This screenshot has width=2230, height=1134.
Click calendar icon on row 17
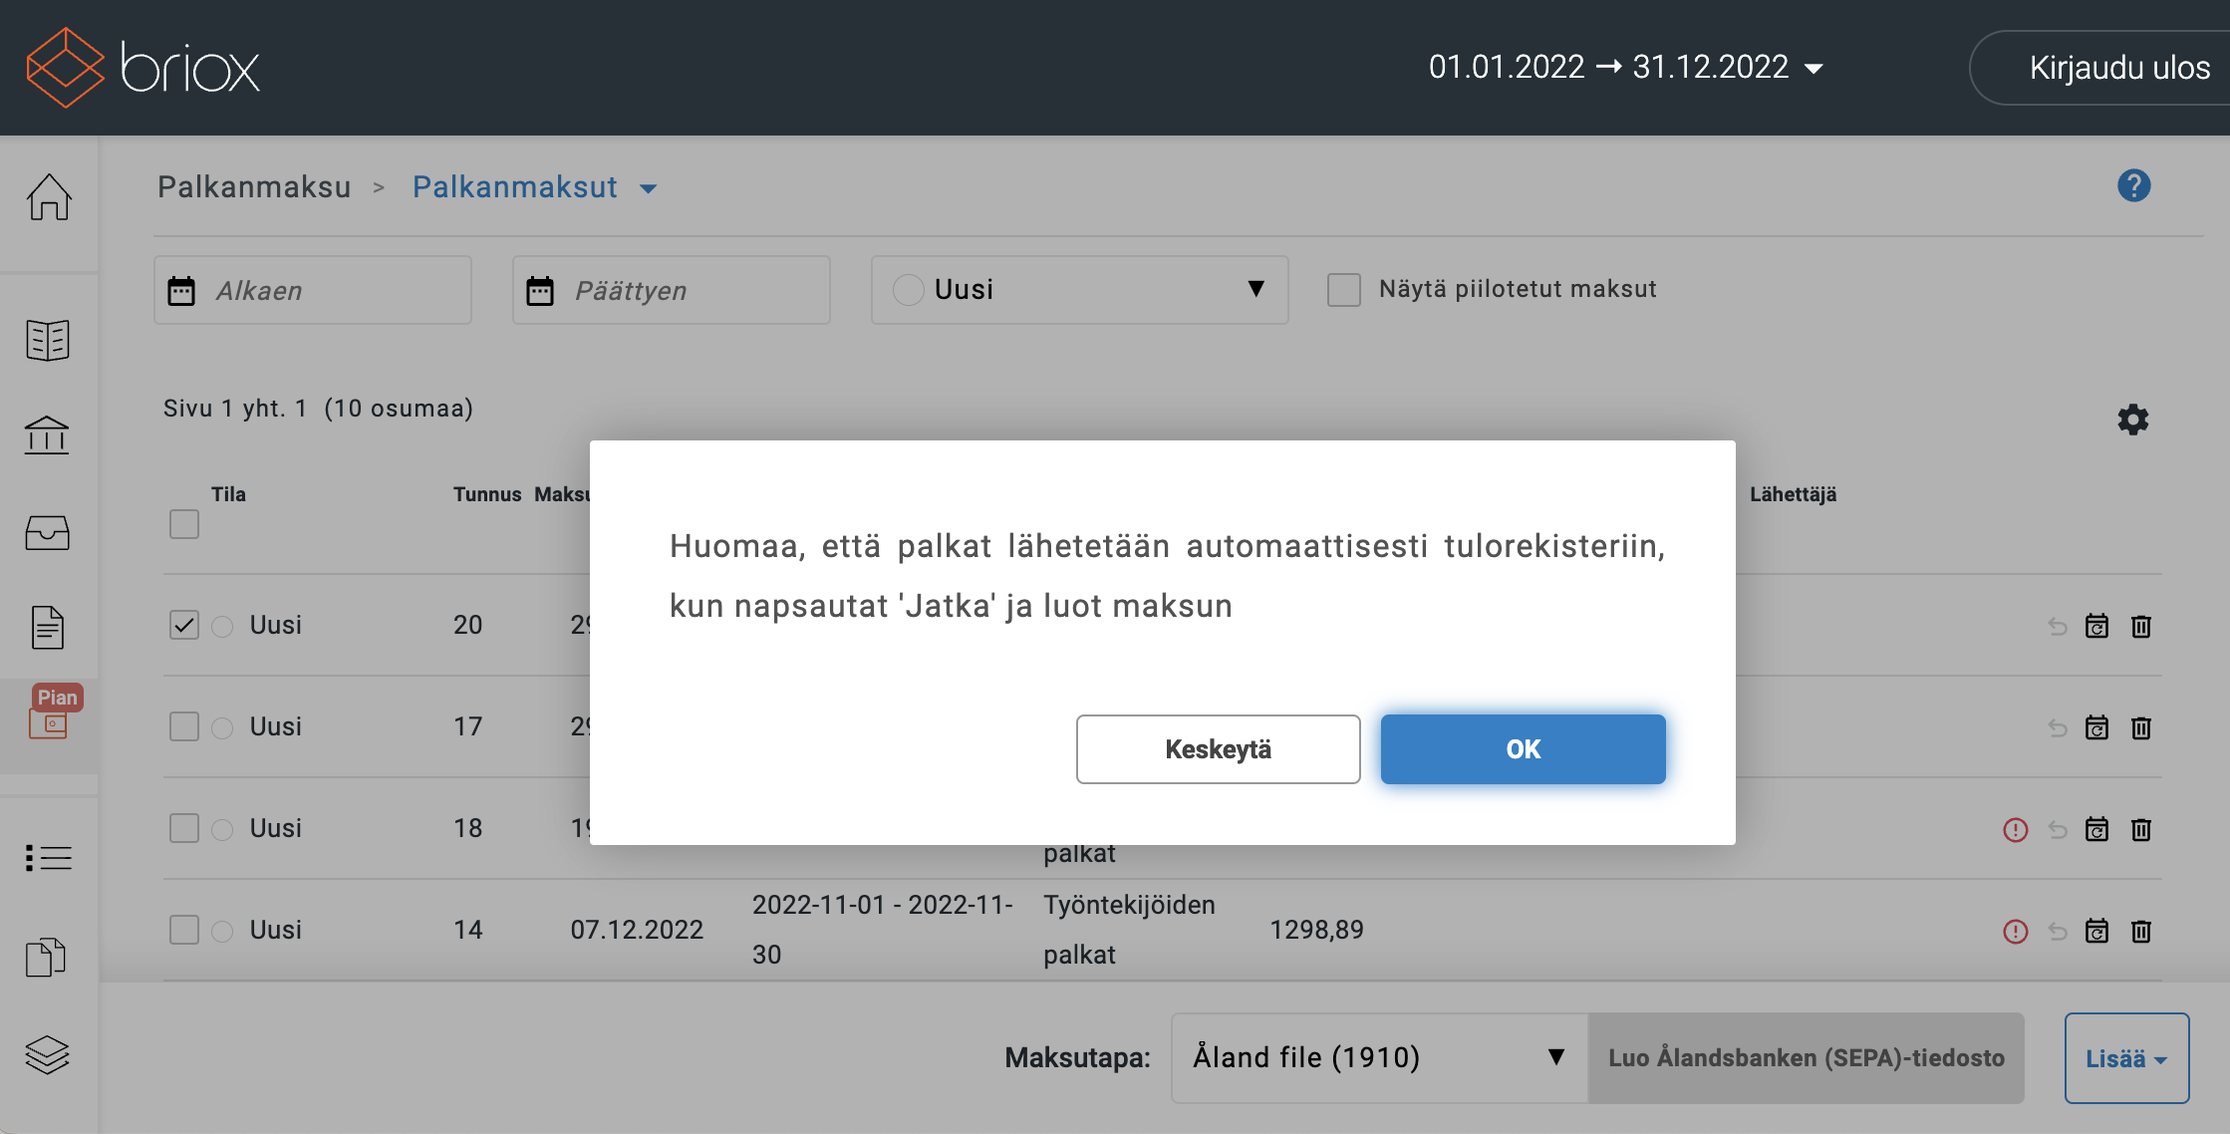coord(2096,727)
